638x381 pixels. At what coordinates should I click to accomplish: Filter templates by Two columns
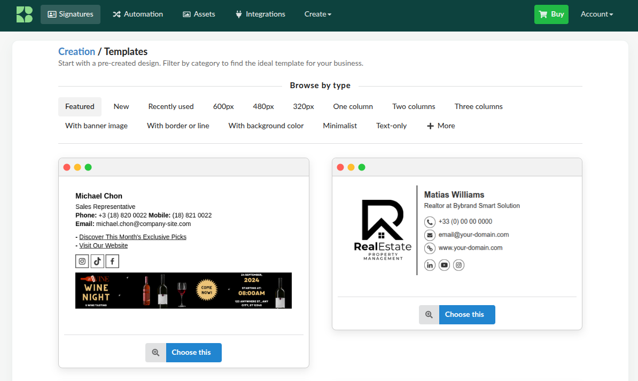(x=414, y=107)
